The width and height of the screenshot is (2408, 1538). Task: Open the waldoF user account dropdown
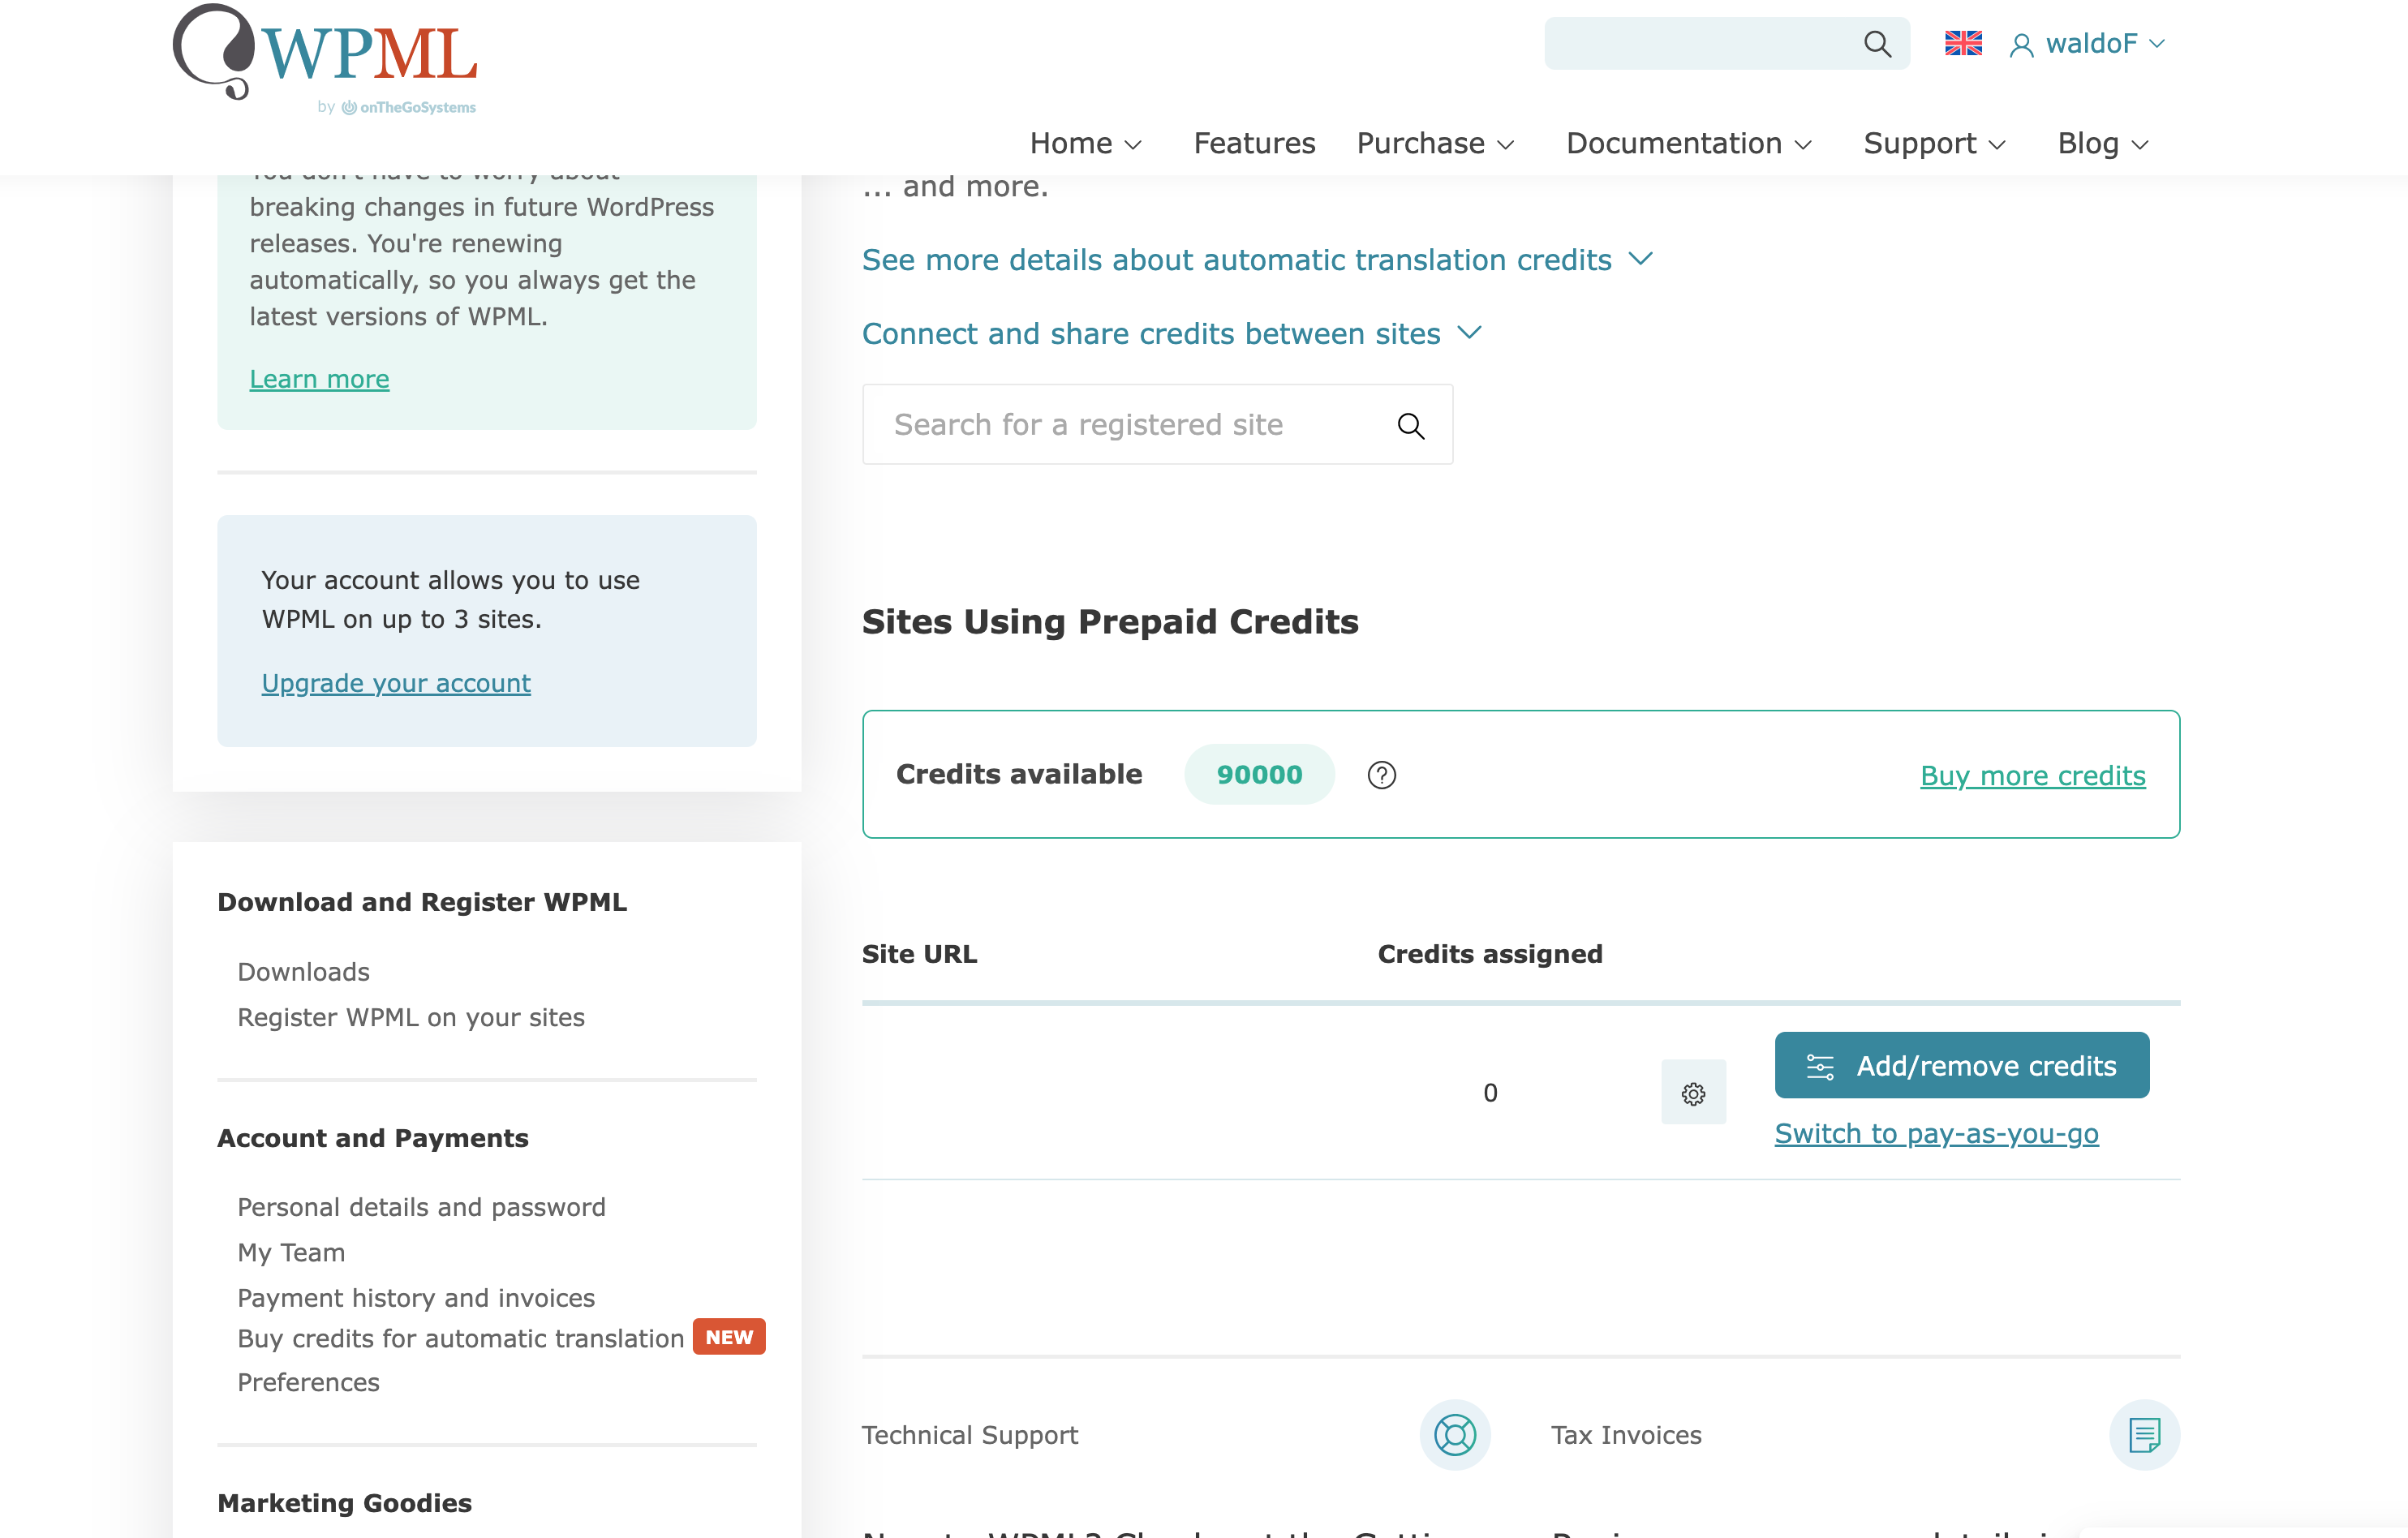point(2088,44)
